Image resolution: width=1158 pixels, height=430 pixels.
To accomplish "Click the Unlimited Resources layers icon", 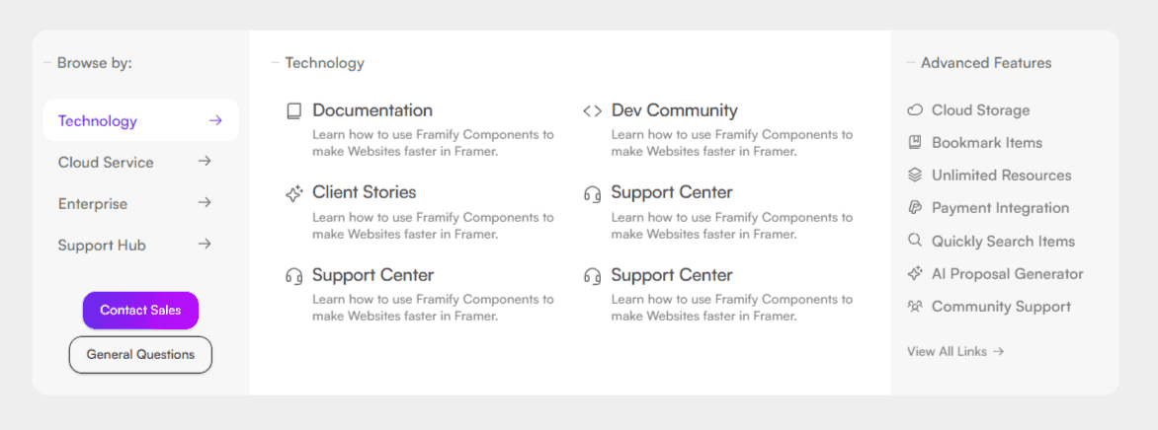I will [x=915, y=176].
